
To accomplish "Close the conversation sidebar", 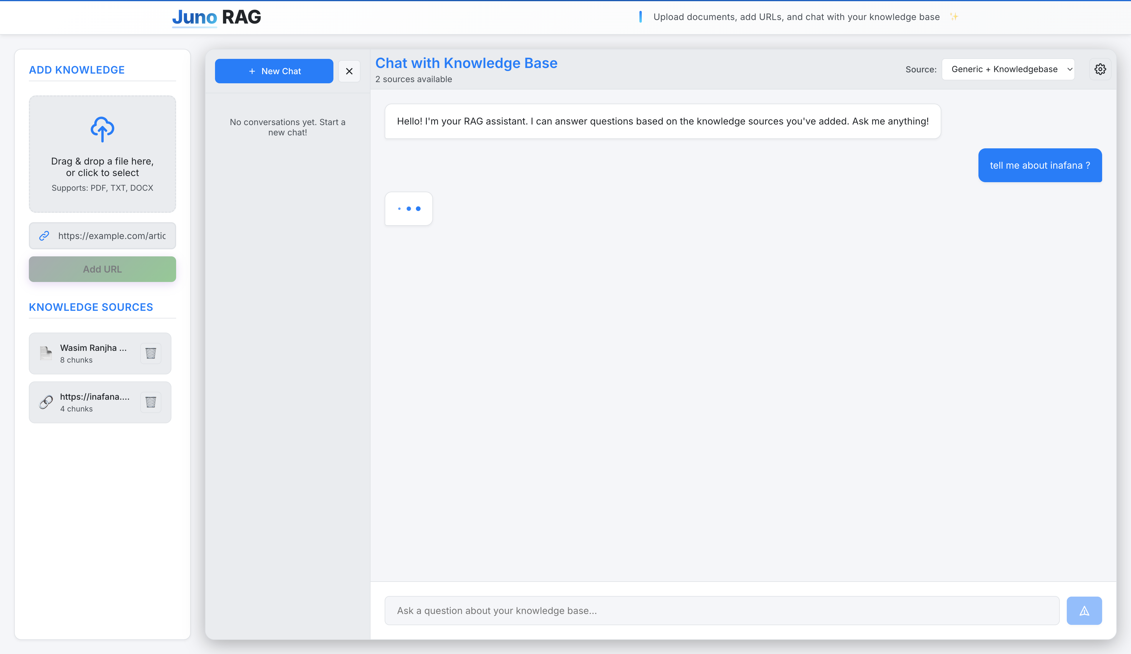I will click(x=349, y=71).
